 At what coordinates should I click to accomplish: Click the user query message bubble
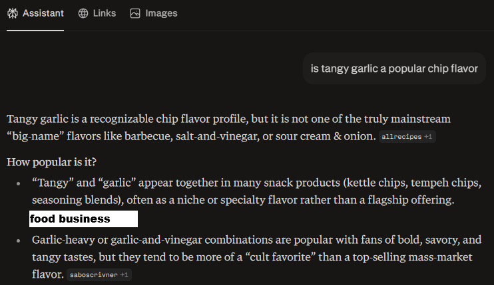[394, 68]
